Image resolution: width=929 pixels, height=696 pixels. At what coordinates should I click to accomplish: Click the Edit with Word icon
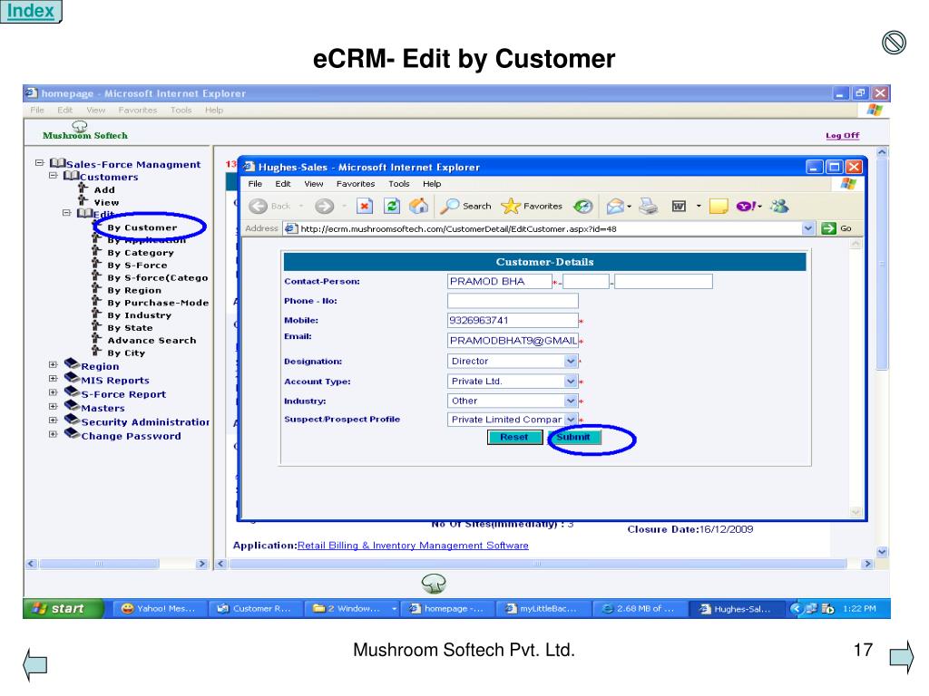click(679, 206)
